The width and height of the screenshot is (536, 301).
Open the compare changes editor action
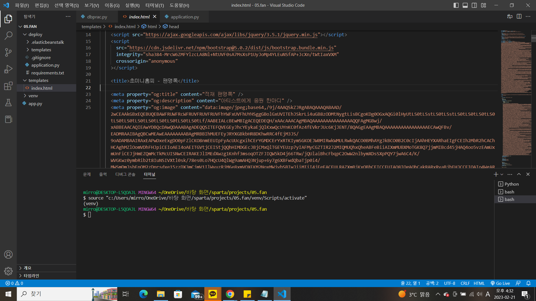[510, 16]
